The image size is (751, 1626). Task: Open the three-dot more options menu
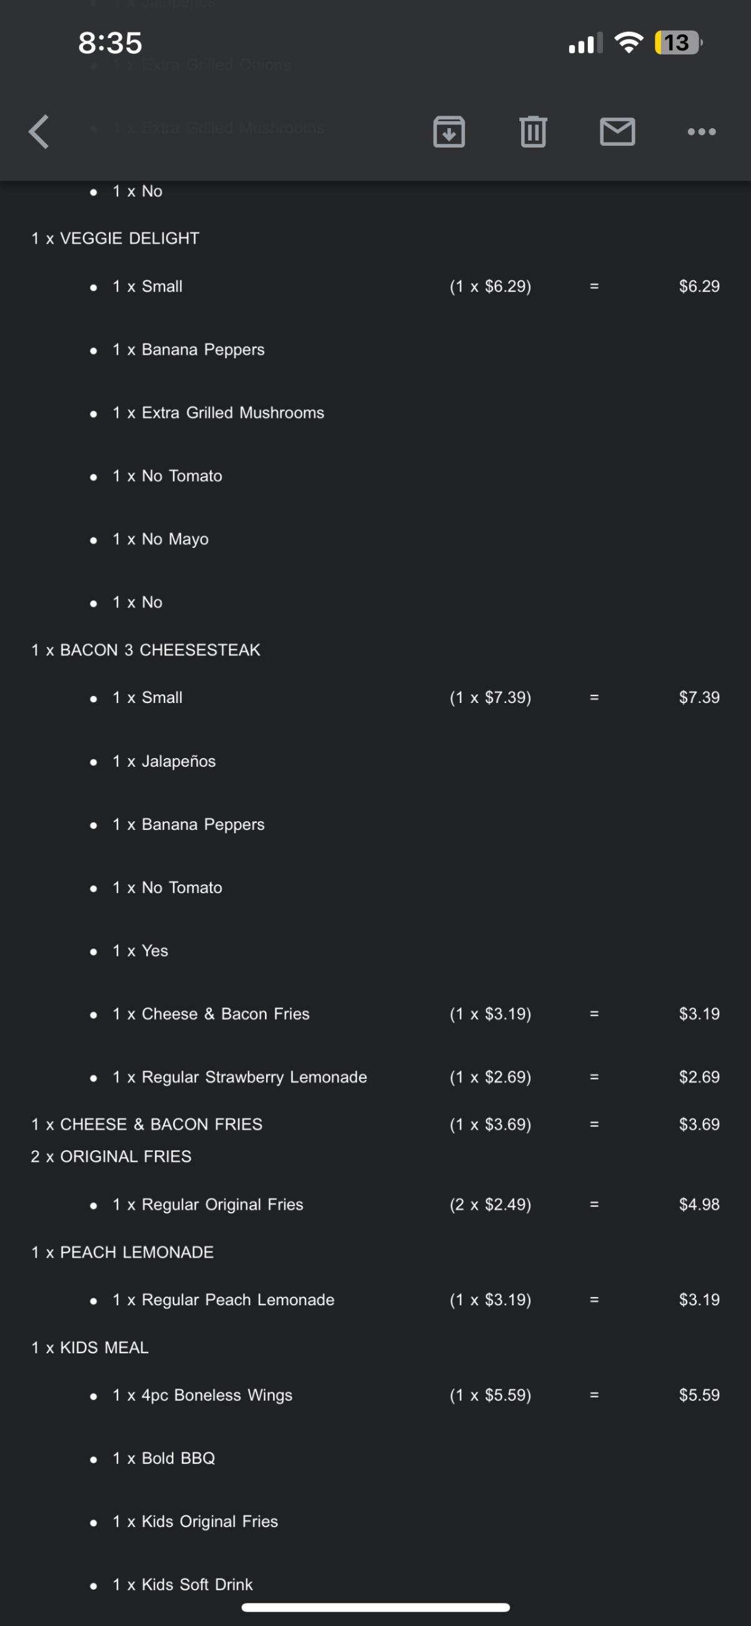pyautogui.click(x=701, y=132)
